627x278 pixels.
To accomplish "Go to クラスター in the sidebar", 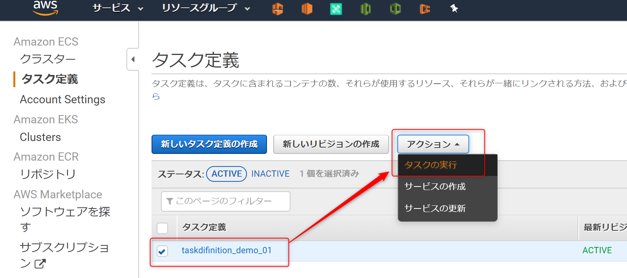I will click(x=48, y=59).
